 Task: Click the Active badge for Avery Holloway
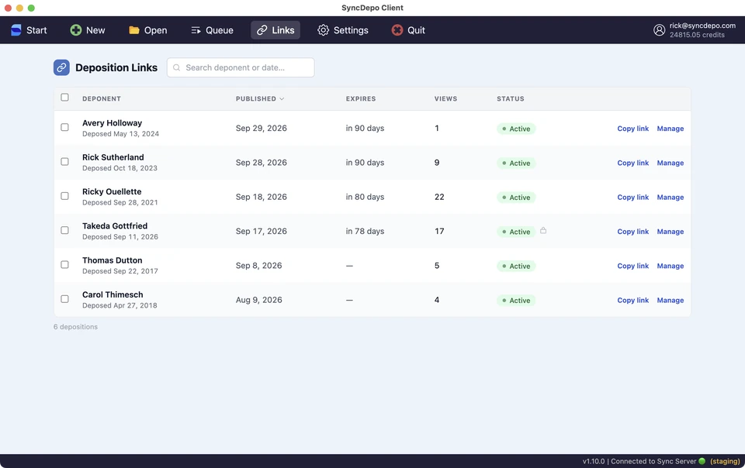point(516,129)
